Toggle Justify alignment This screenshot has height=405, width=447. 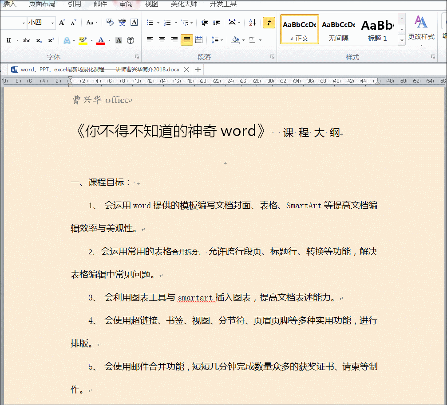187,40
